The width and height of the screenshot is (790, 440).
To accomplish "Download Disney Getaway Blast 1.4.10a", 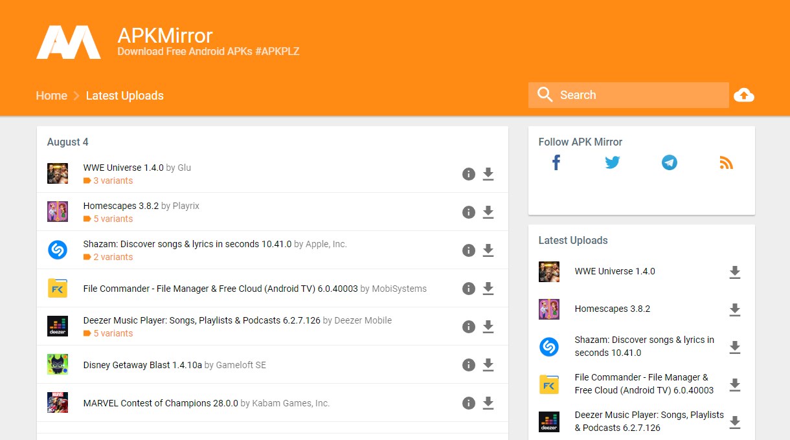I will click(488, 365).
